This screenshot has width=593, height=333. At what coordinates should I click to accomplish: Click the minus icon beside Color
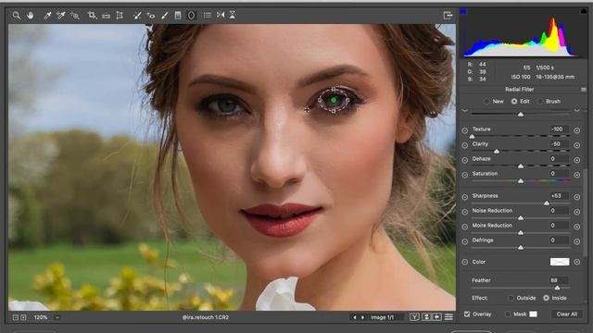click(465, 262)
